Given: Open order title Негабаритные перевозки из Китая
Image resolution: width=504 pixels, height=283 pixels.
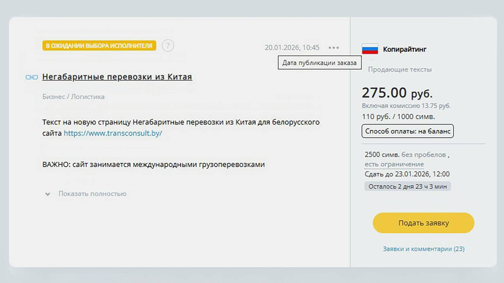Looking at the screenshot, I should tap(117, 77).
